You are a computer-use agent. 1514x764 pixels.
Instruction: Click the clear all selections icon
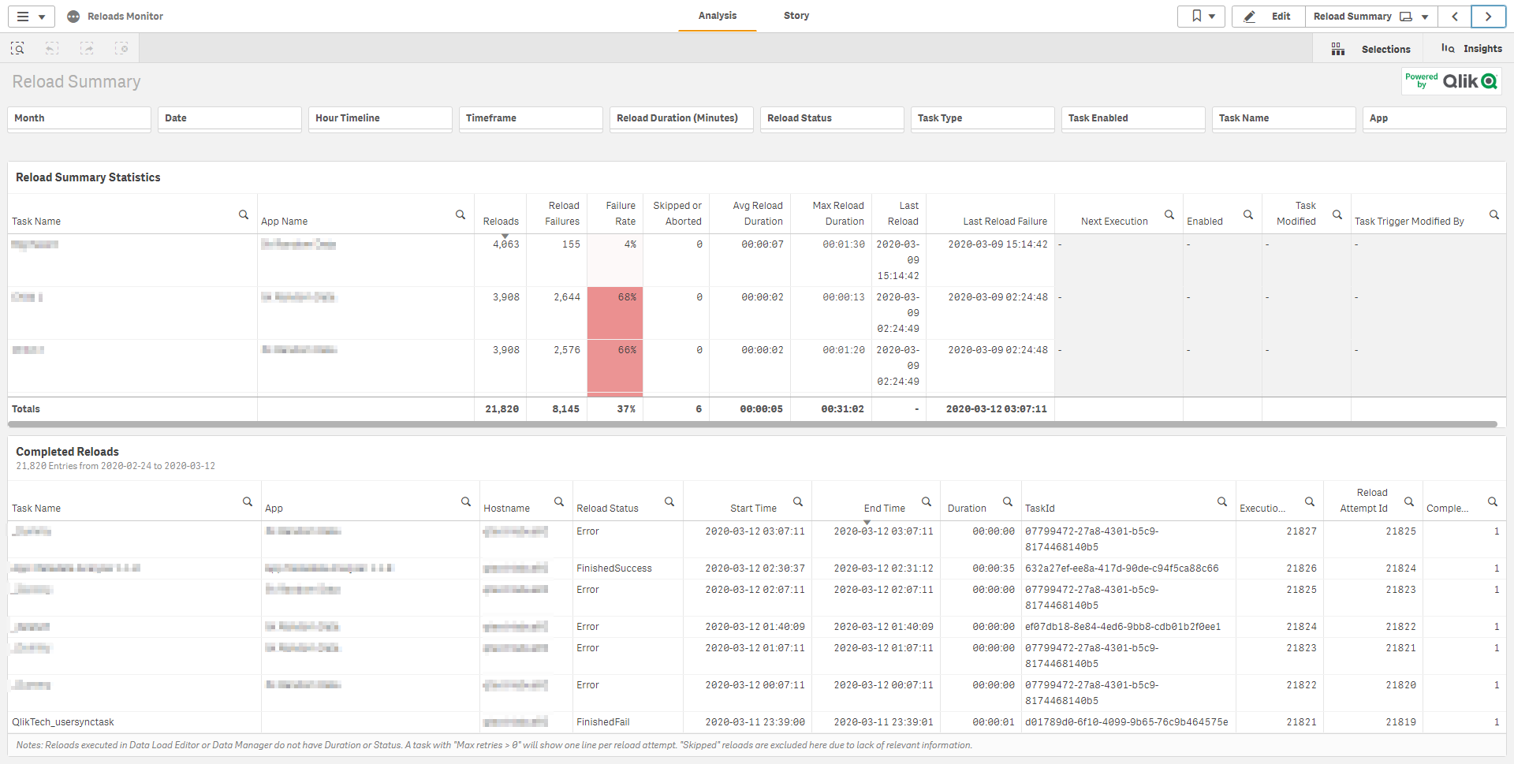coord(121,49)
